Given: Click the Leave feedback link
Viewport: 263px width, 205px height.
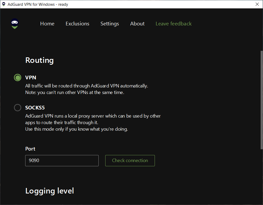Looking at the screenshot, I should coord(173,24).
